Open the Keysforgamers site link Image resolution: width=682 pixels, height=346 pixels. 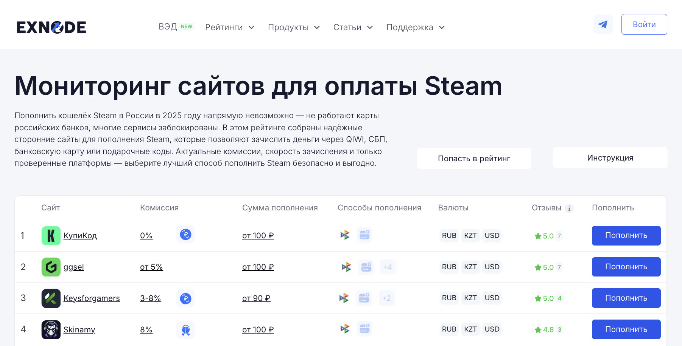92,298
